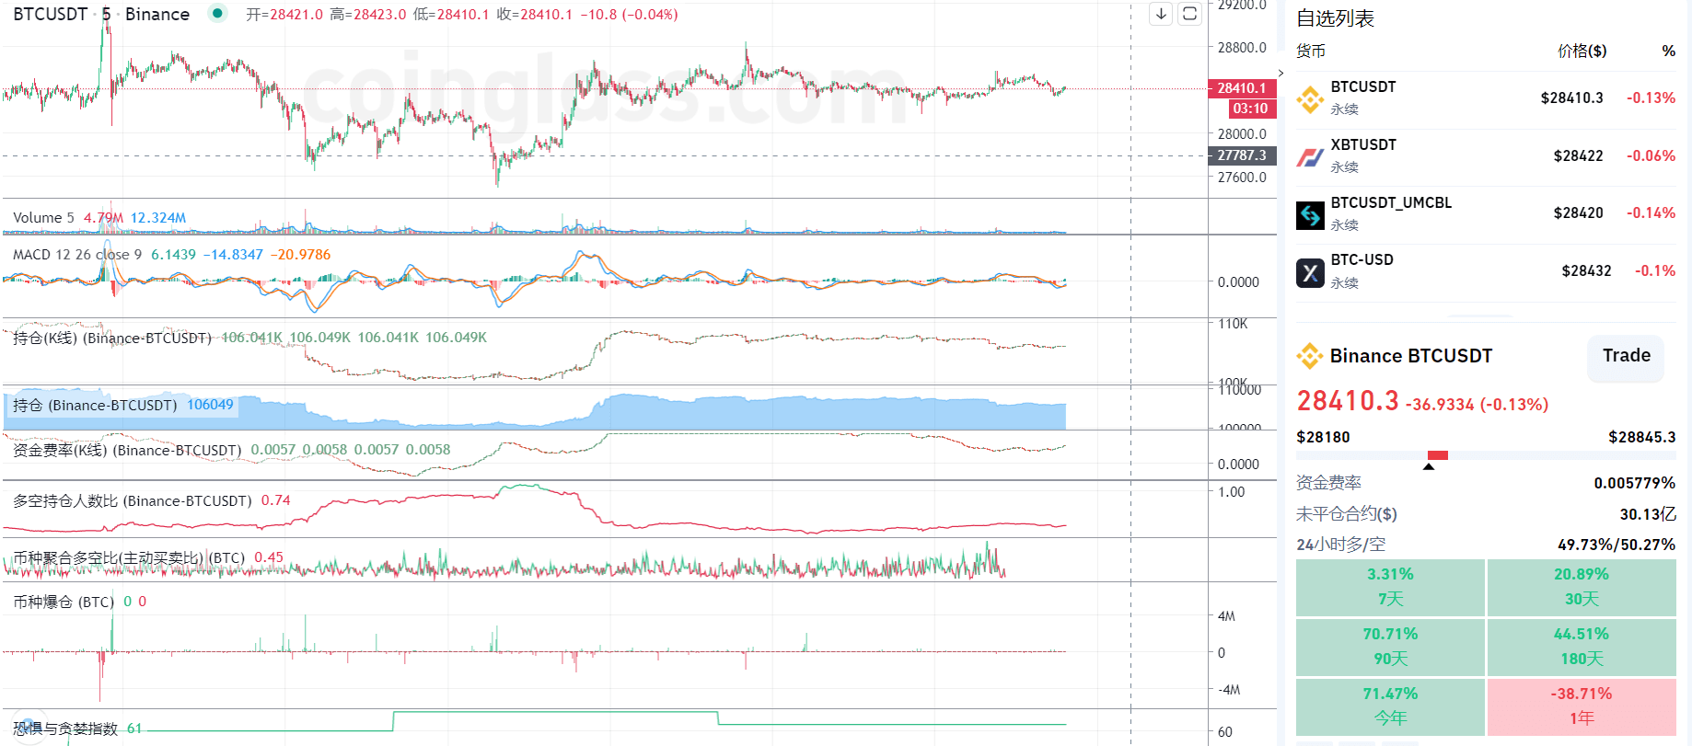The height and width of the screenshot is (746, 1692).
Task: Click the day range price slider marker
Action: (x=1429, y=466)
